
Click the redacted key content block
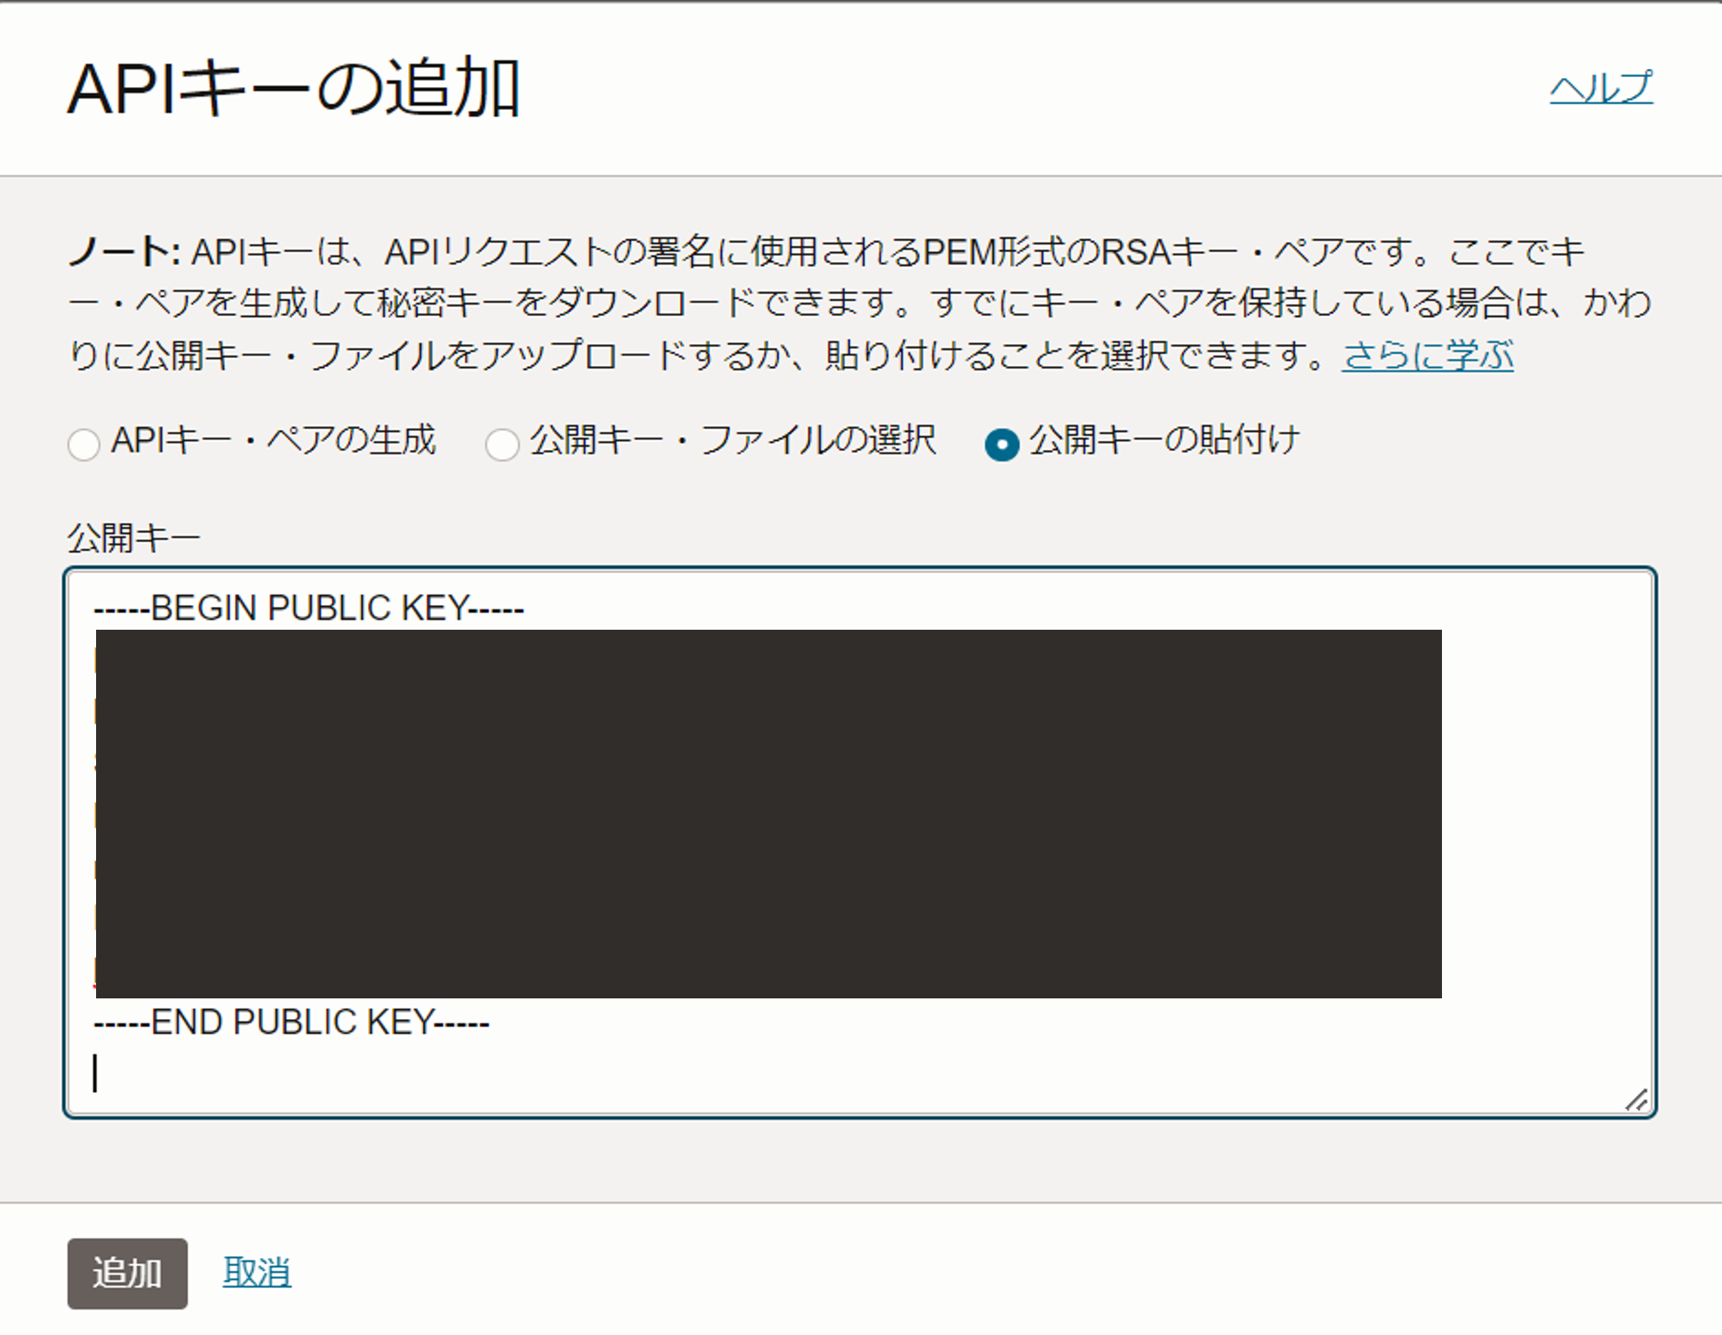point(768,814)
